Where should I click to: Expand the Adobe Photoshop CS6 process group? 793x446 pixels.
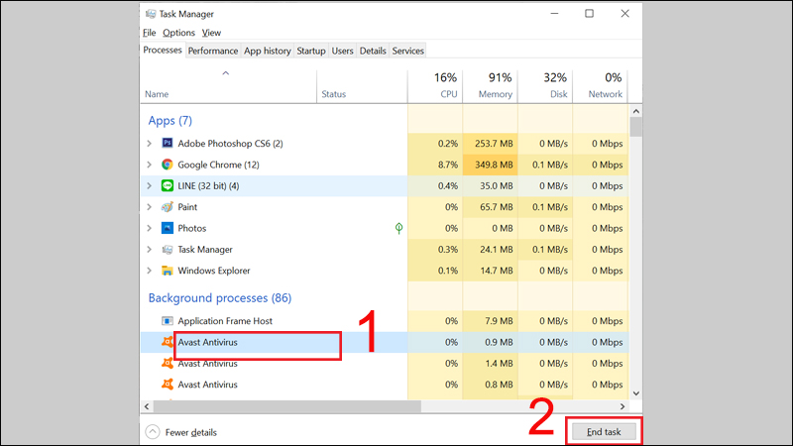pos(150,144)
